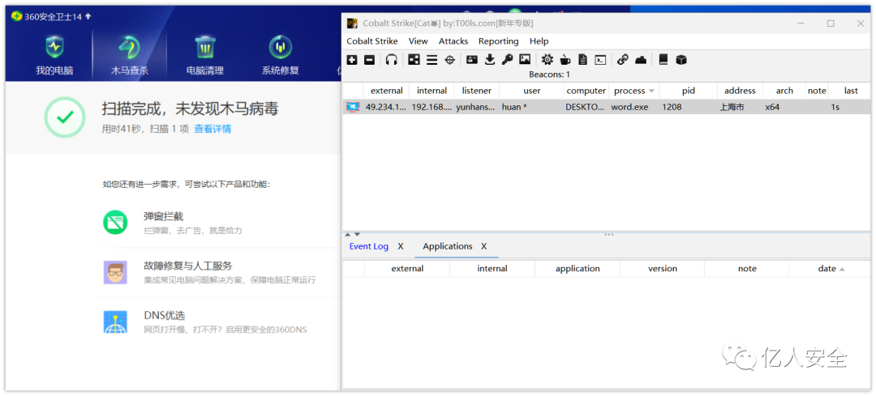Click the cloud Manage Web Server icon
This screenshot has width=876, height=396.
641,60
